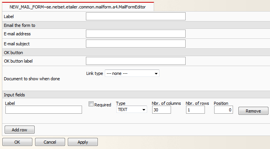Remove the input field row
This screenshot has height=149, width=270.
click(253, 111)
